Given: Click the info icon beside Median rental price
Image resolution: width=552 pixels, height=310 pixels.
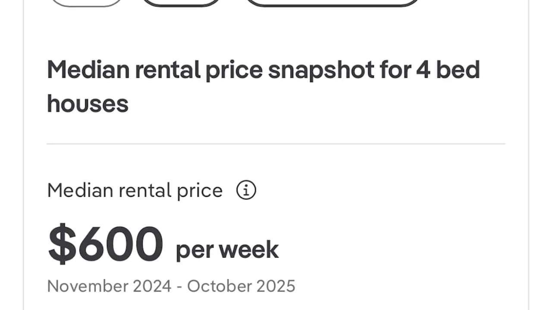Looking at the screenshot, I should (x=246, y=190).
